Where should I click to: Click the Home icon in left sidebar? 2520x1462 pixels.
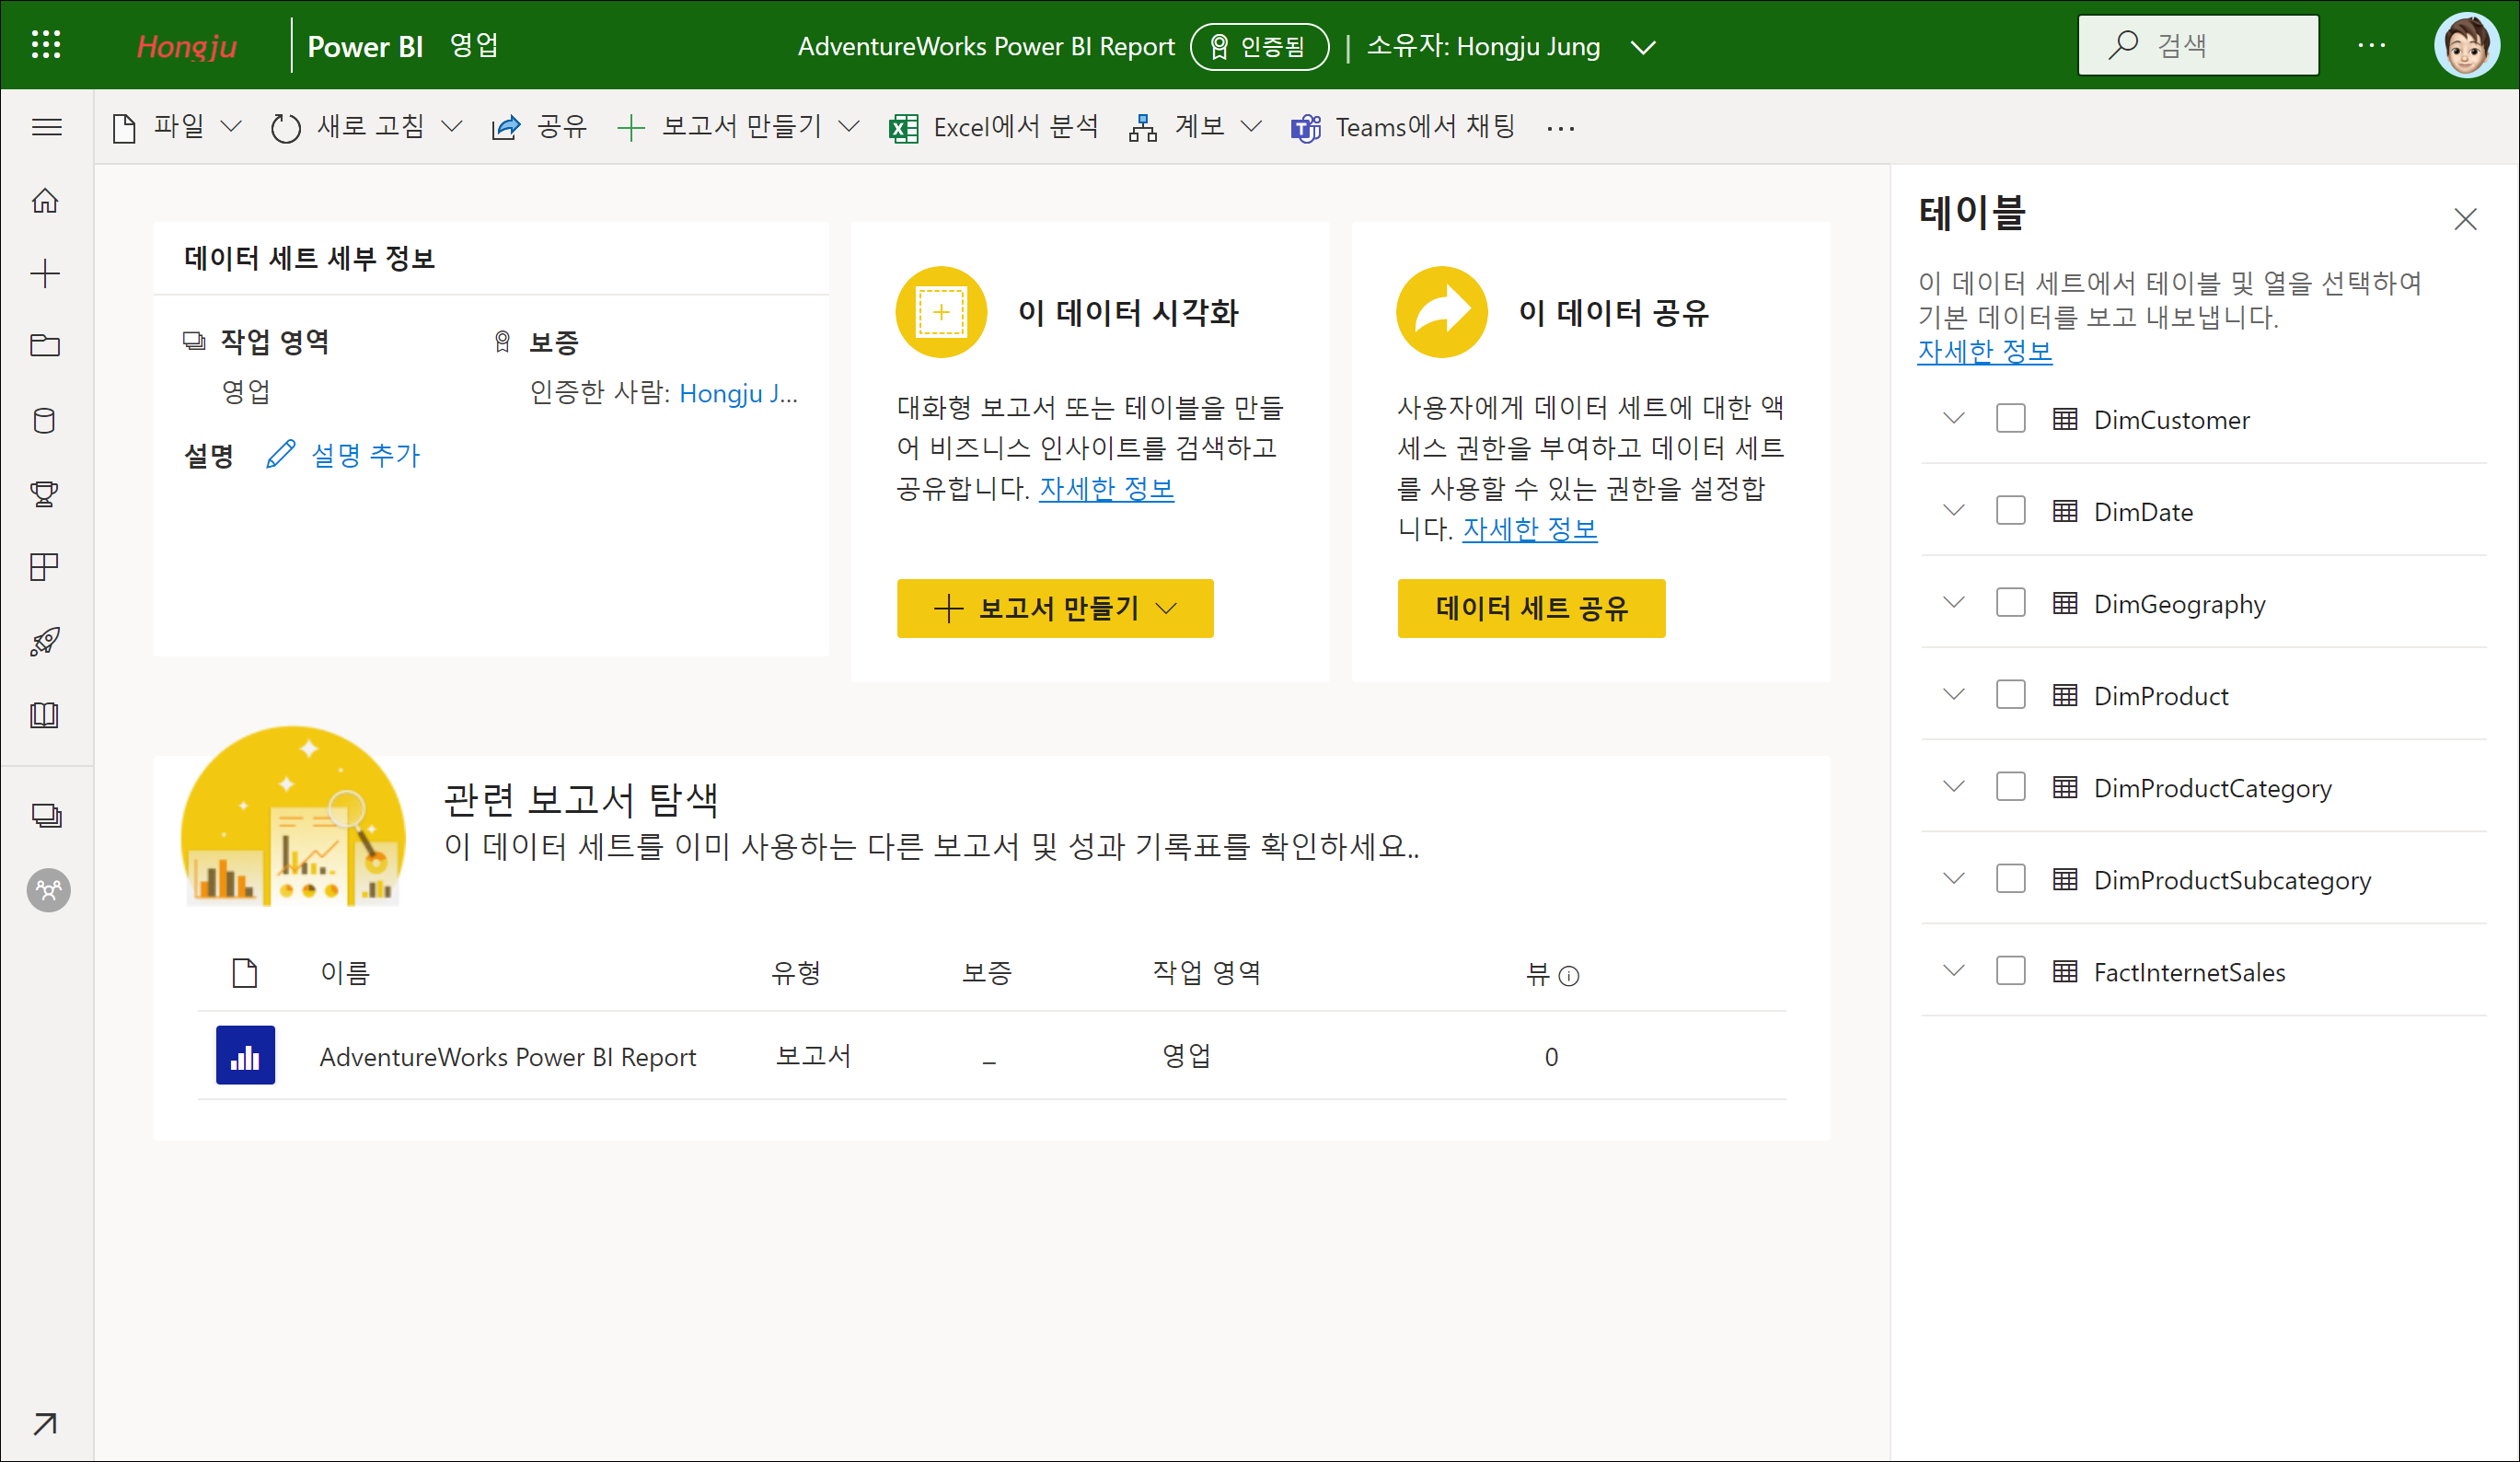[x=45, y=201]
